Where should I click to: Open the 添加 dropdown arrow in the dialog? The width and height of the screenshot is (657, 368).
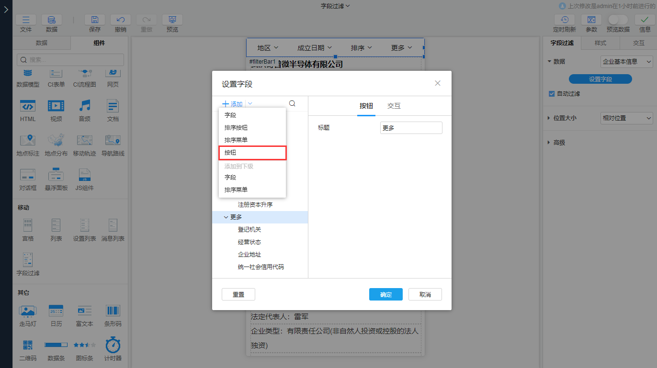(x=250, y=103)
